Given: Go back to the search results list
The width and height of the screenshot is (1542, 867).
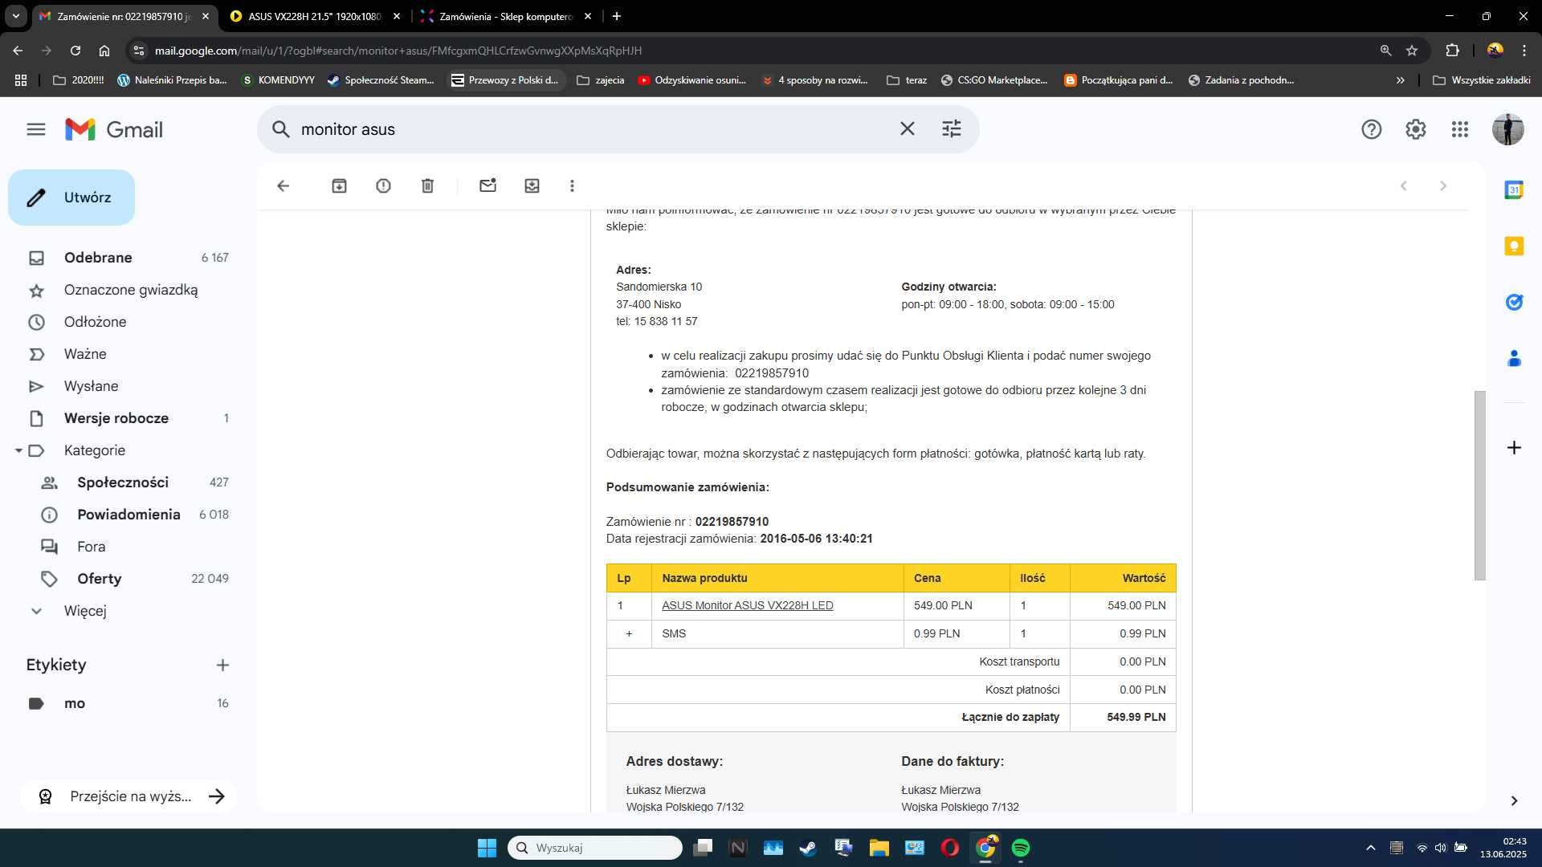Looking at the screenshot, I should pyautogui.click(x=283, y=186).
